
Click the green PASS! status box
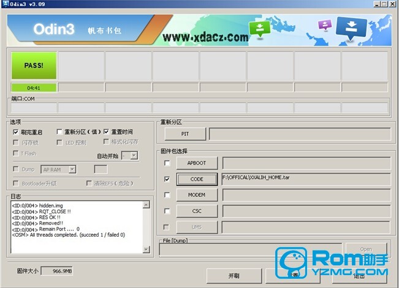tap(34, 65)
